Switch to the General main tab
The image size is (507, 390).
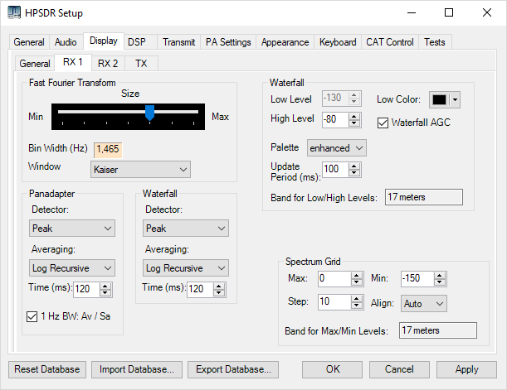click(x=29, y=42)
